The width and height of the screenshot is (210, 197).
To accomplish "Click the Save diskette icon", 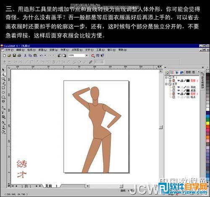I will 14,56.
